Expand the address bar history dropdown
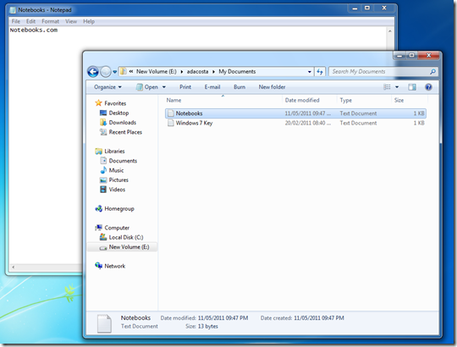 coord(309,72)
